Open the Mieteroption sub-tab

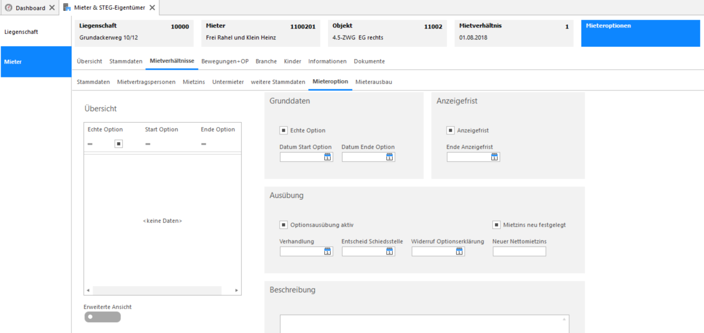[330, 82]
